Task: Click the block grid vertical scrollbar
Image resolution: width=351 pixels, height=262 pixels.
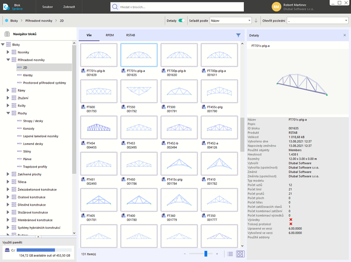Action: pyautogui.click(x=242, y=135)
